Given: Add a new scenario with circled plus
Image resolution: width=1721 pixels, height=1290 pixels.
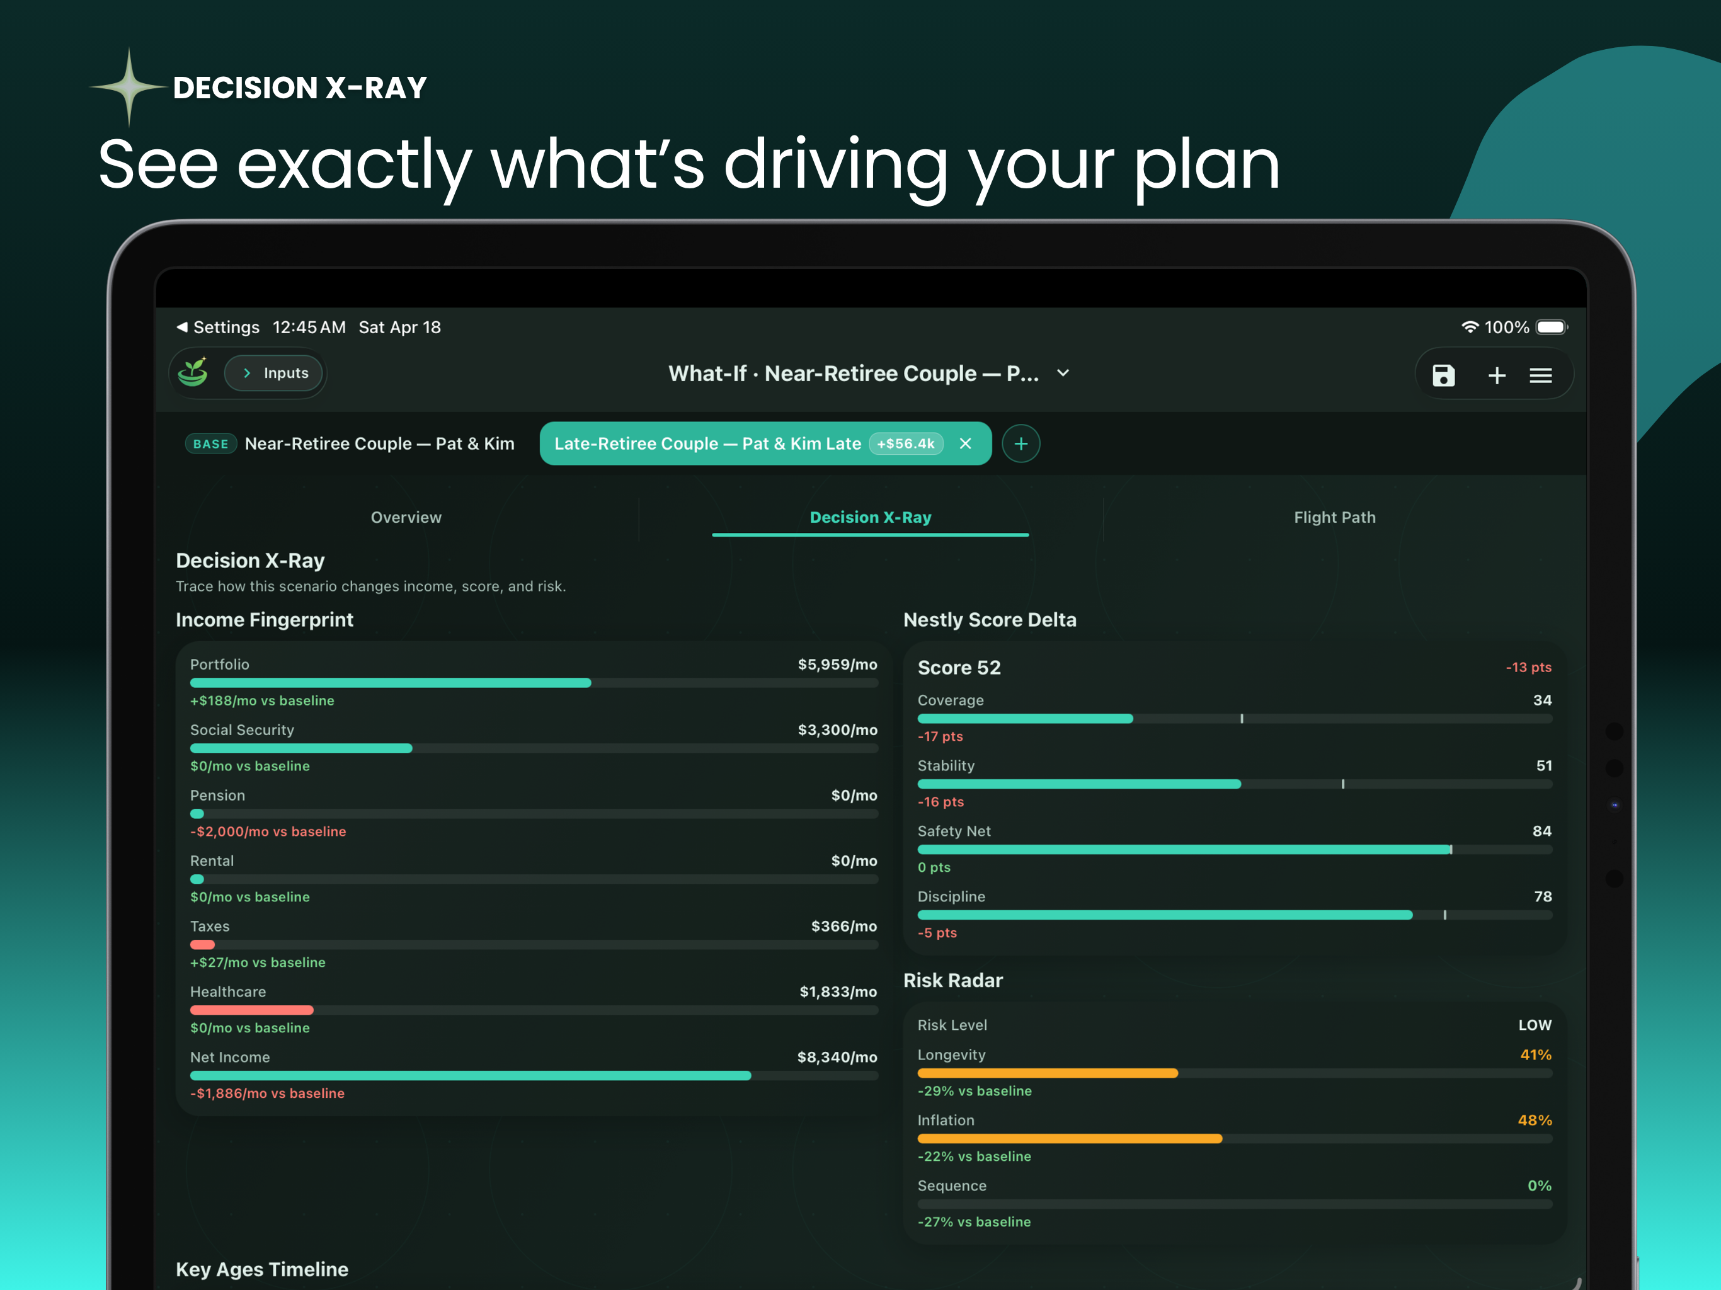Looking at the screenshot, I should coord(1021,443).
